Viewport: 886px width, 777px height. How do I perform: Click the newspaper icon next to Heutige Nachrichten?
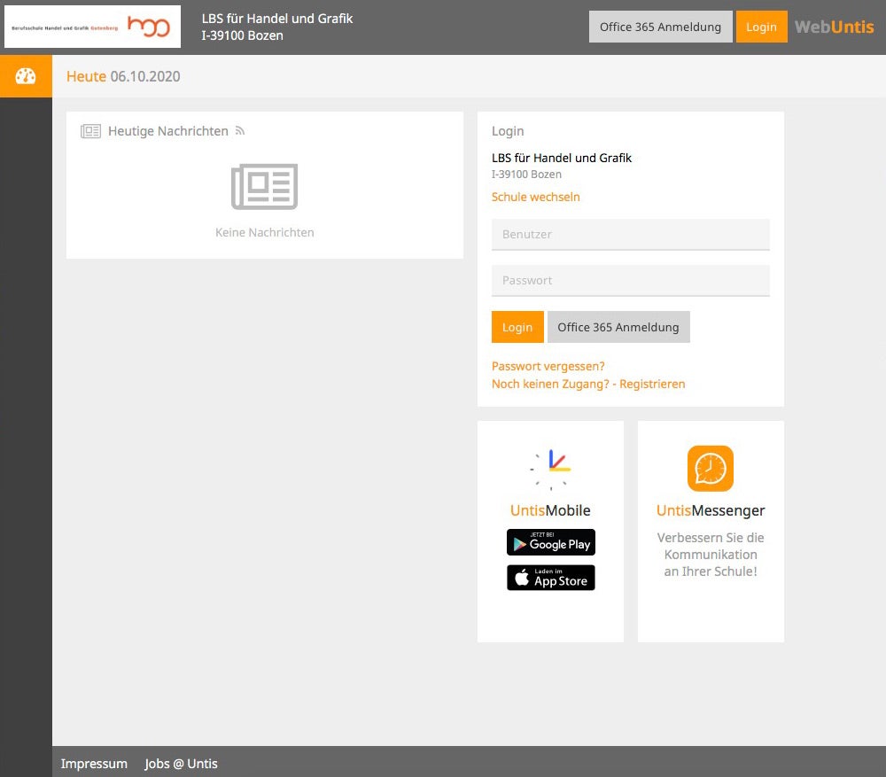point(90,131)
